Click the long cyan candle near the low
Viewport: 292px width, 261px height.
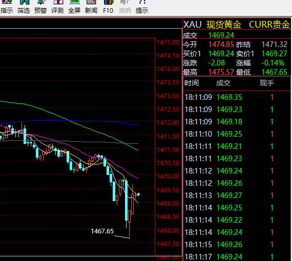(x=126, y=204)
